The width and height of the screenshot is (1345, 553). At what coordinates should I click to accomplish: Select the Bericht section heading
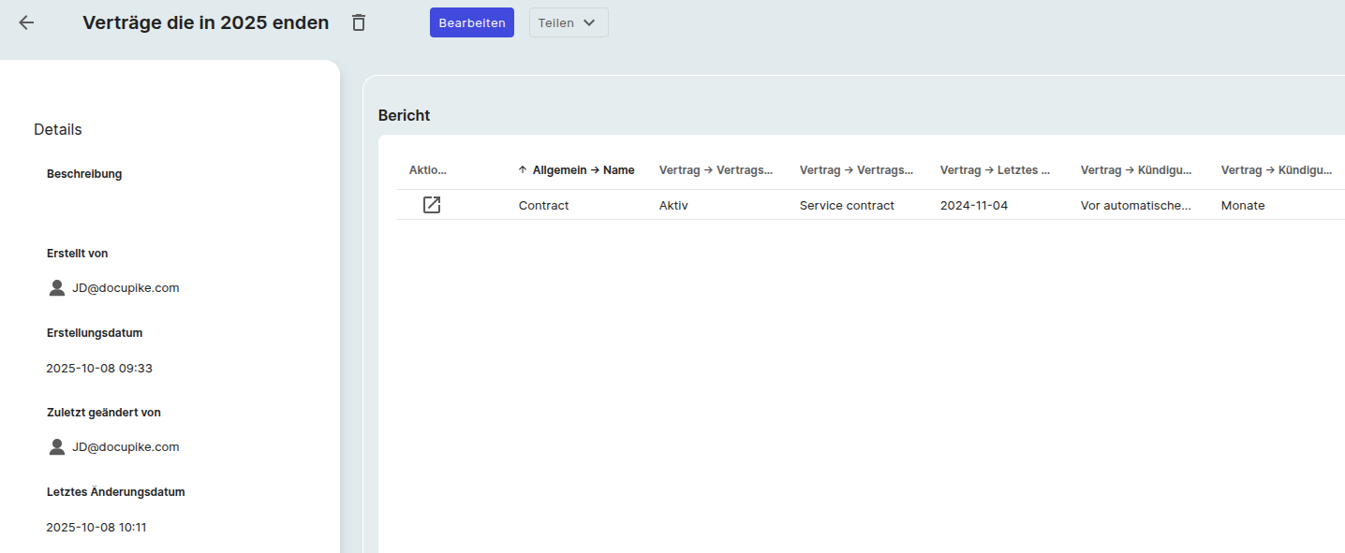coord(403,114)
